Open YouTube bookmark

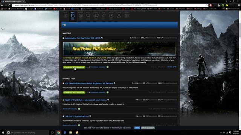58,9
